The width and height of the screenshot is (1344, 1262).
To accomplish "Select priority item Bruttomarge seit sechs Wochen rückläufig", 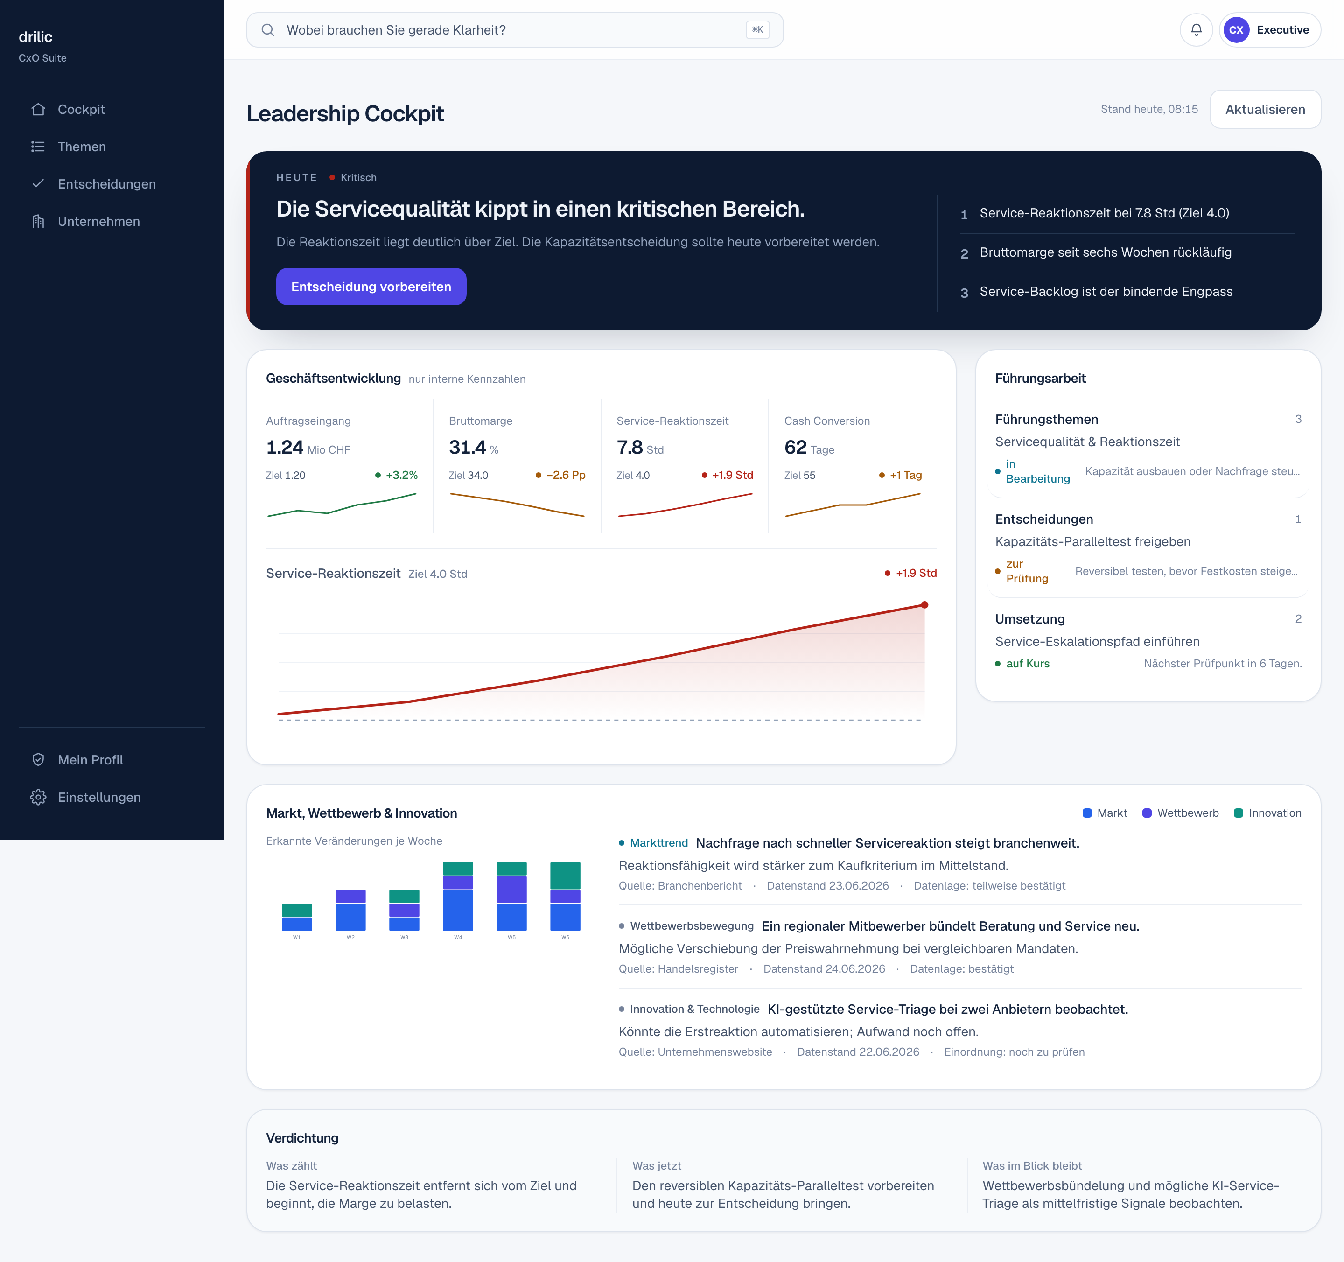I will [x=1127, y=253].
